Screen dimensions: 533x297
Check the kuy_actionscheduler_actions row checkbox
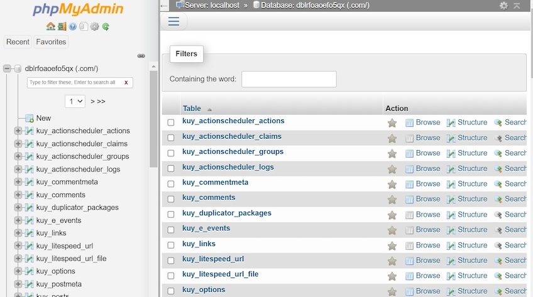(171, 122)
